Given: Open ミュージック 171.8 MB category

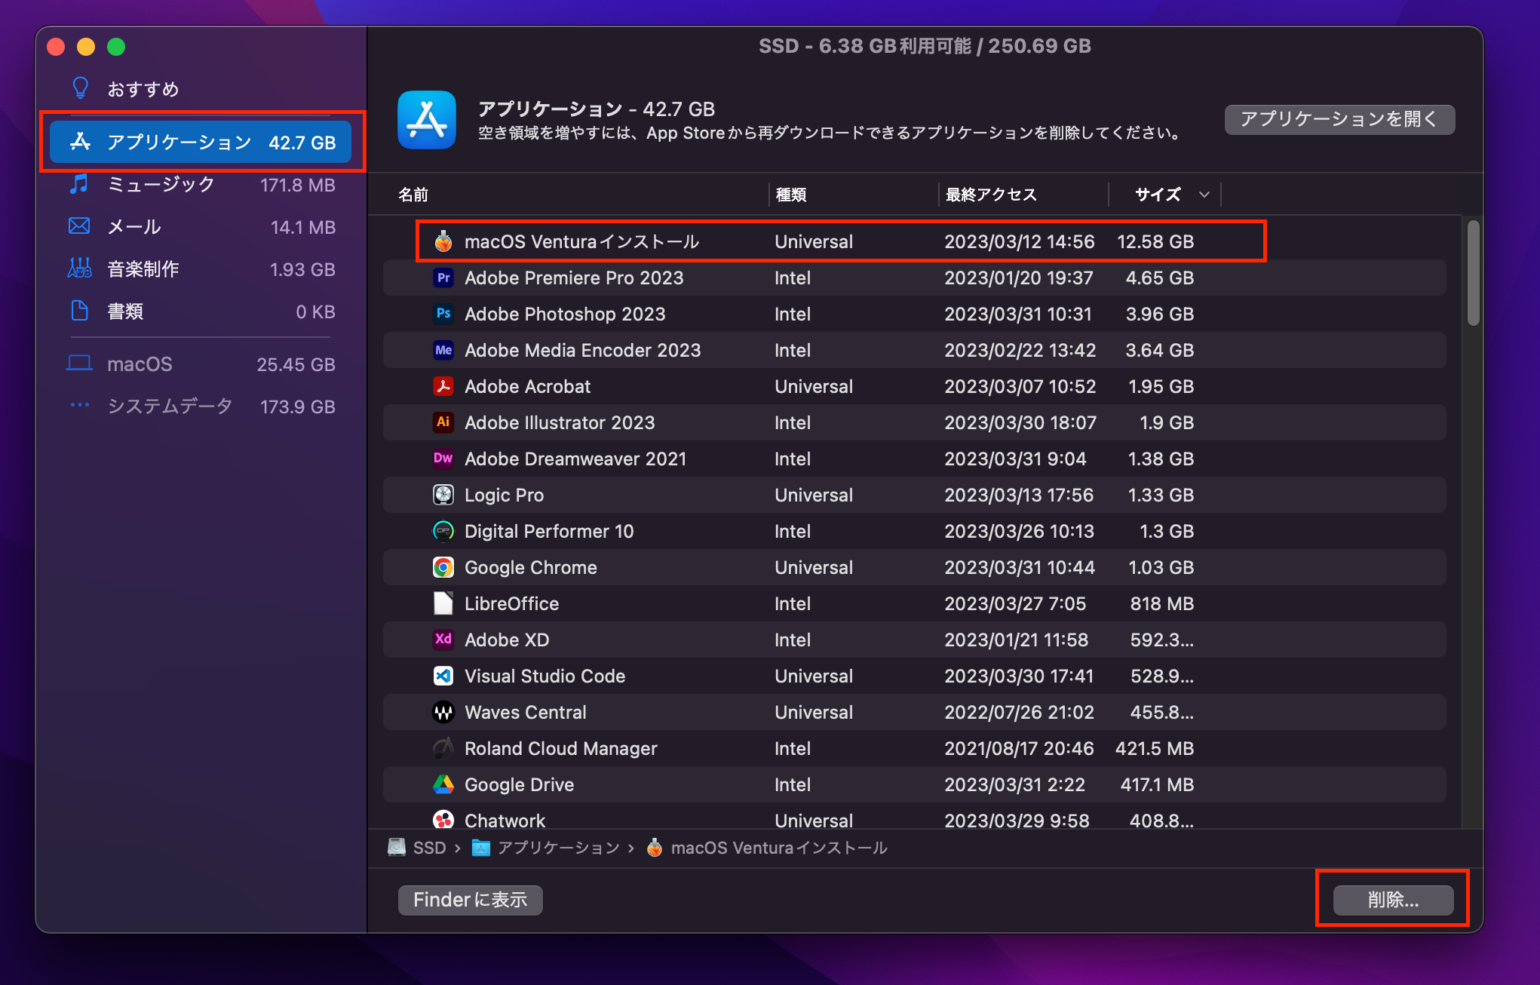Looking at the screenshot, I should [x=201, y=185].
